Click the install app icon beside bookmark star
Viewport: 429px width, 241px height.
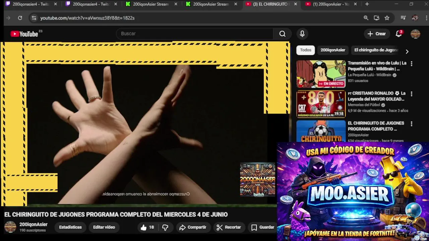pyautogui.click(x=376, y=18)
